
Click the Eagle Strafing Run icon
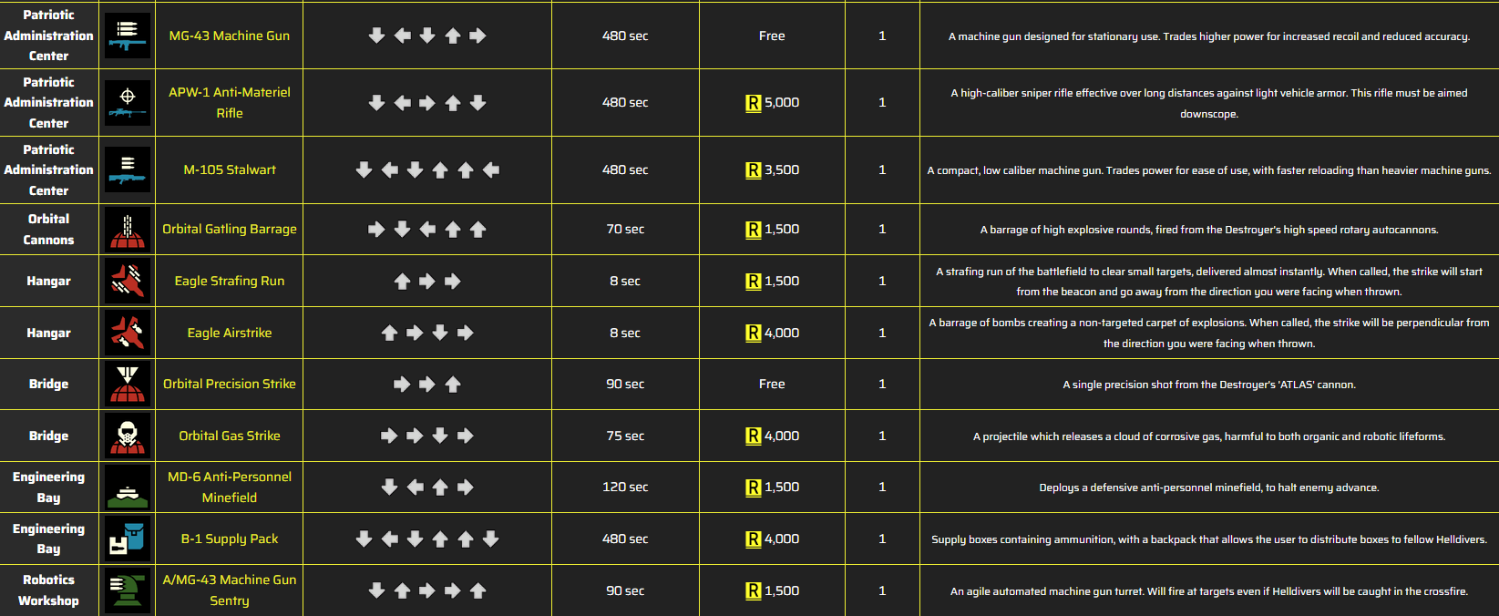(x=128, y=281)
